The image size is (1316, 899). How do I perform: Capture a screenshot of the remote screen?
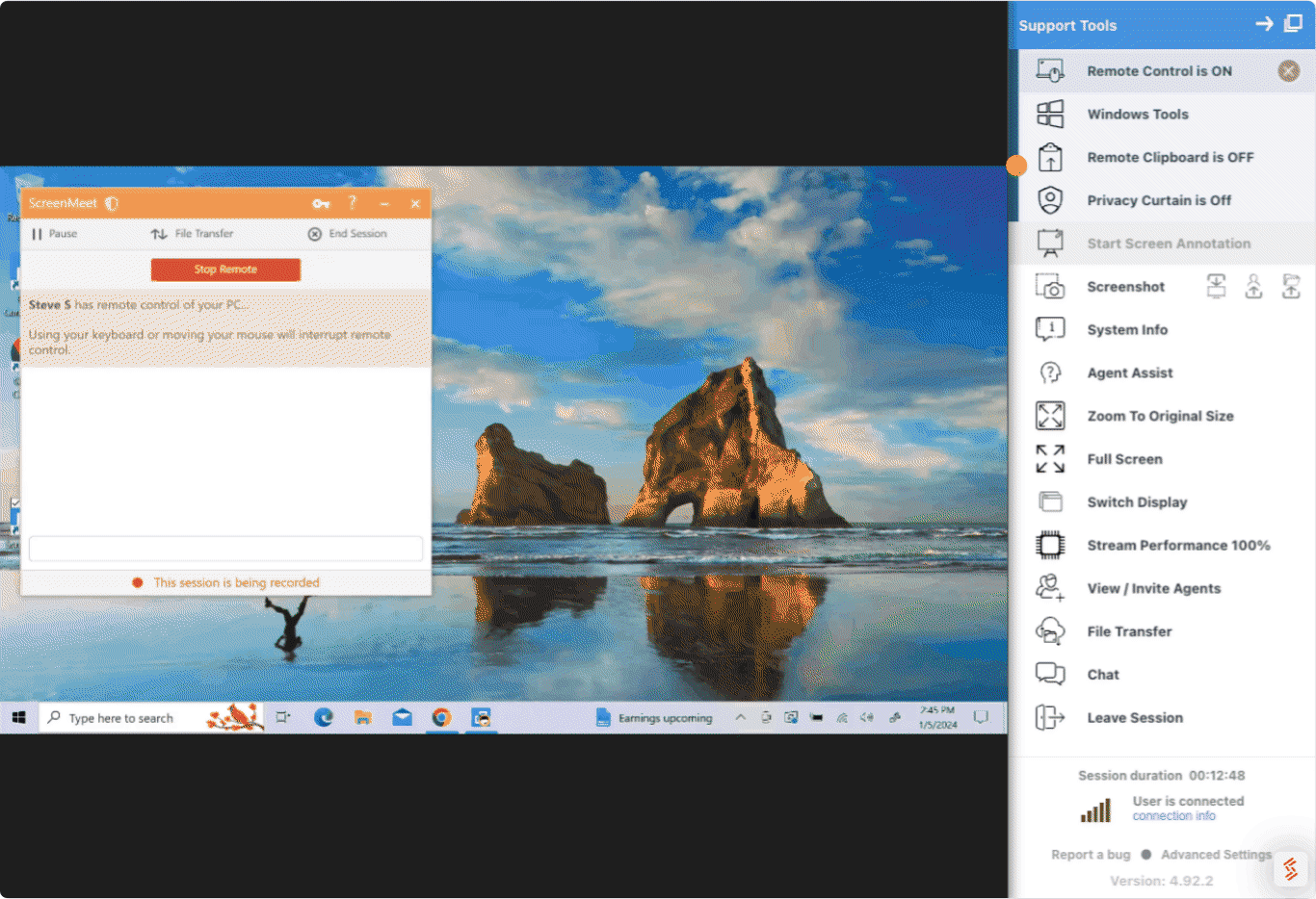[1125, 286]
